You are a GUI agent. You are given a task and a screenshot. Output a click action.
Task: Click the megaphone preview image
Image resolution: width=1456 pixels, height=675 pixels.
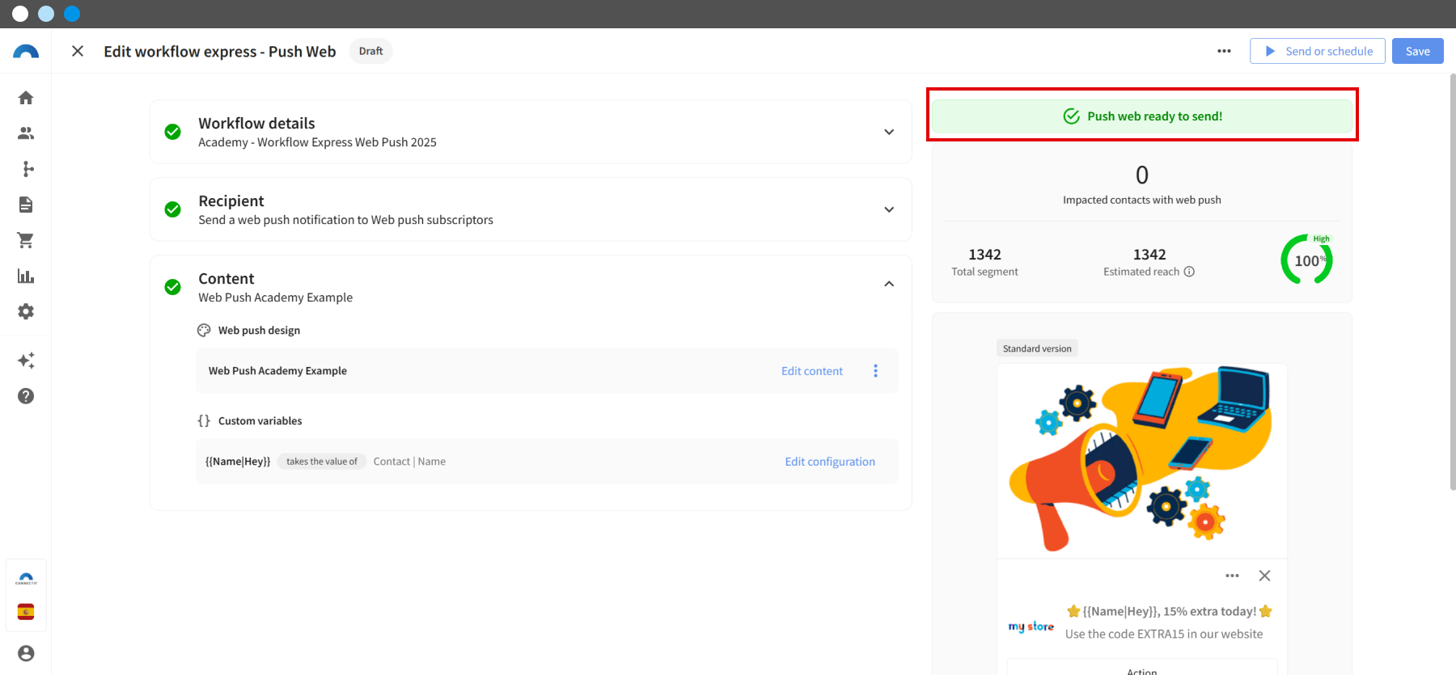(x=1142, y=460)
